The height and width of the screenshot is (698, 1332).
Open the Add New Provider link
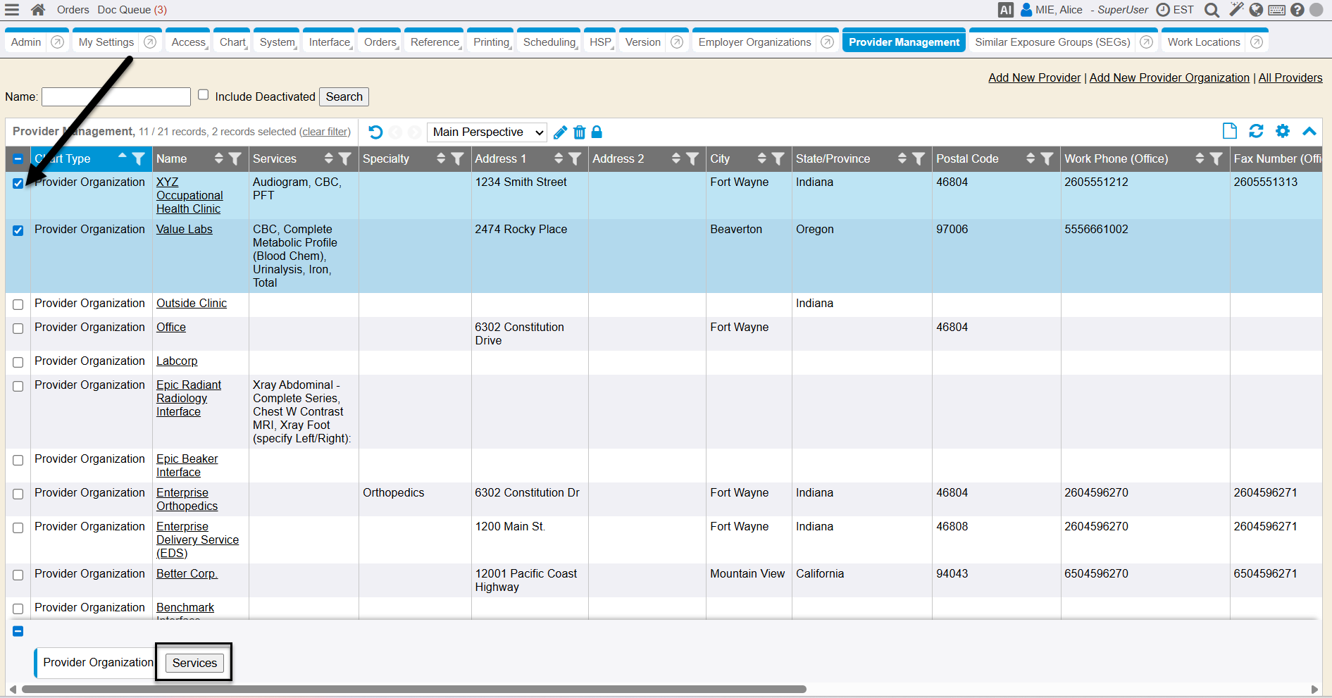pos(1034,78)
